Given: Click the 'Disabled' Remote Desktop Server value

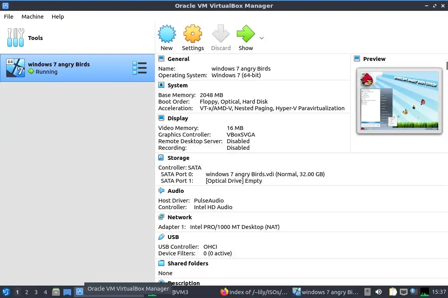Looking at the screenshot, I should [238, 141].
